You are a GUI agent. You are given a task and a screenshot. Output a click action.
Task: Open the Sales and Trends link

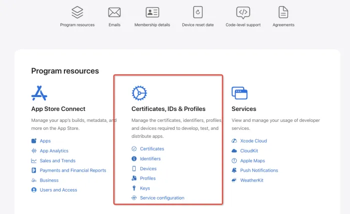tap(57, 161)
